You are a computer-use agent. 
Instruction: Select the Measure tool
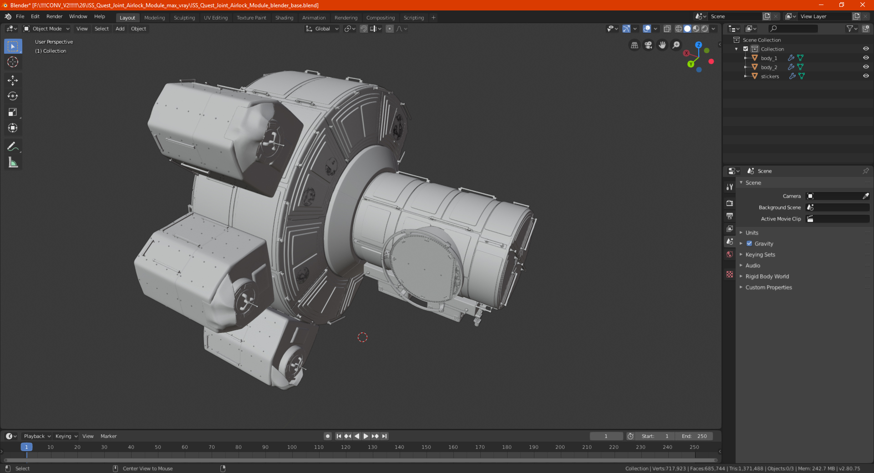pyautogui.click(x=13, y=162)
